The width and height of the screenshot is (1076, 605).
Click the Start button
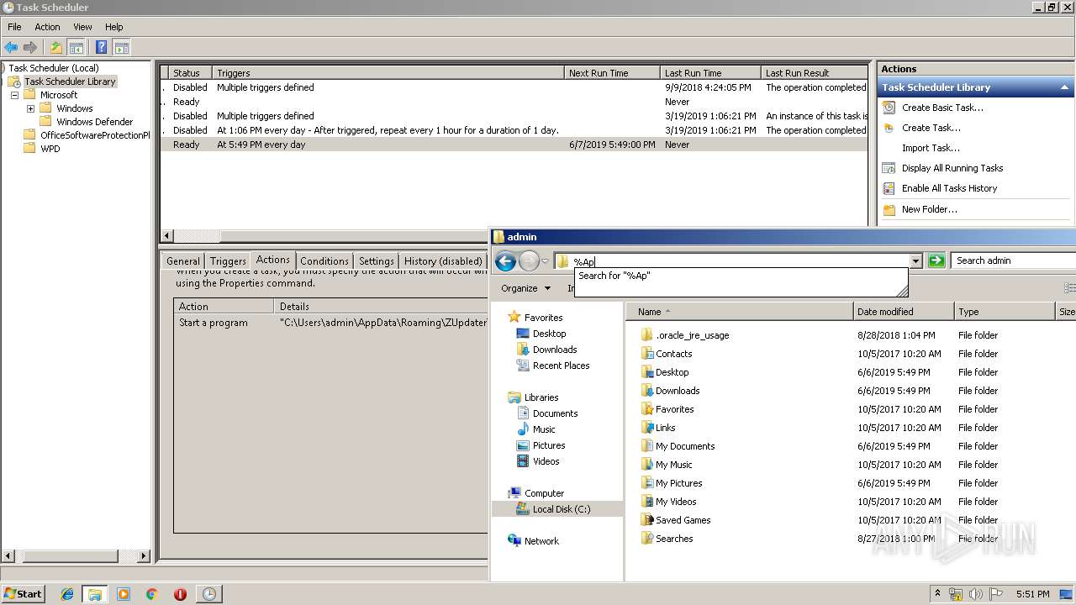click(x=23, y=593)
